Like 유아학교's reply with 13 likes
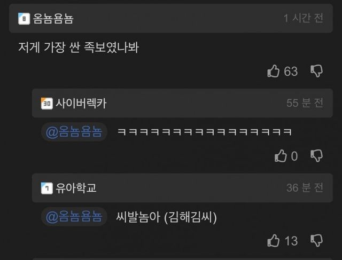Viewport: 342px width, 260px height. click(x=273, y=241)
